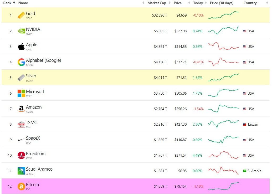Open Bitcoin 30-day price chart
The height and width of the screenshot is (194, 272).
tap(223, 186)
